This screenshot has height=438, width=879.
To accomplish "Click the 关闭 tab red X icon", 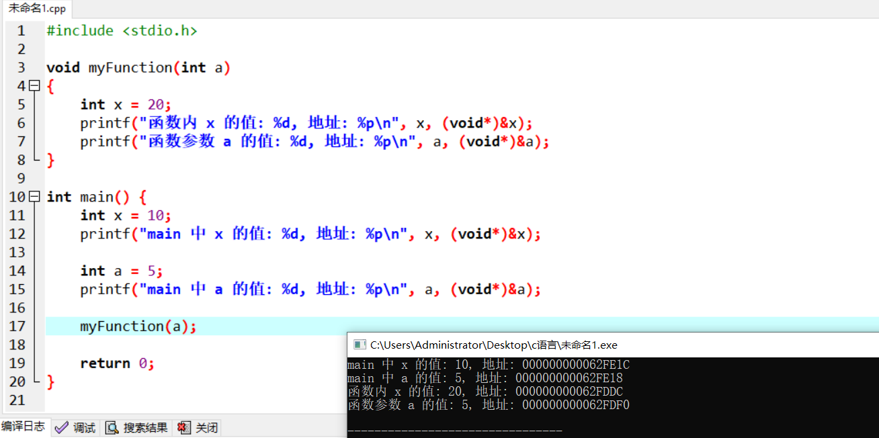I will [x=183, y=428].
